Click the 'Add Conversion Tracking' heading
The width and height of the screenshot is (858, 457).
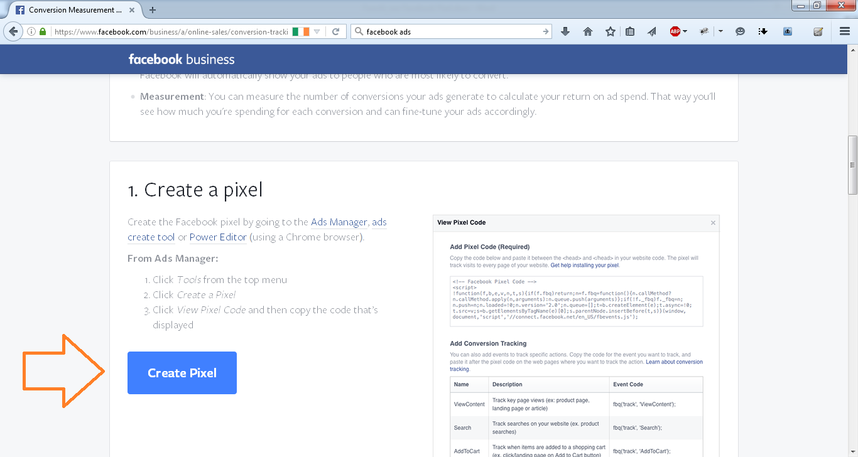click(488, 343)
